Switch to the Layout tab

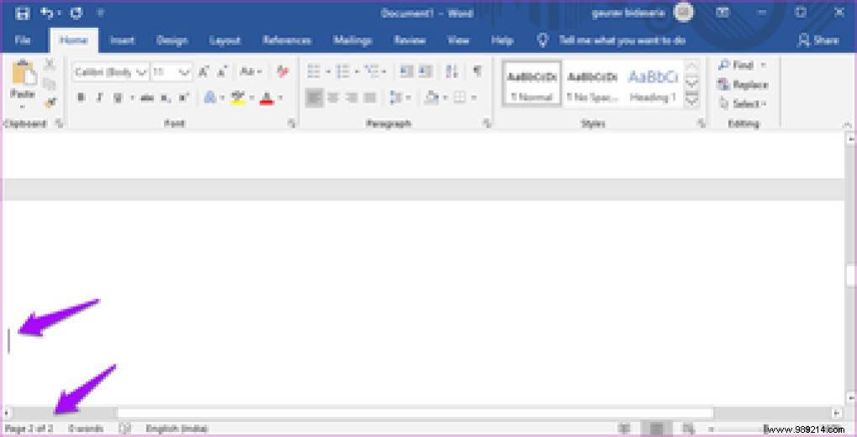pyautogui.click(x=225, y=40)
